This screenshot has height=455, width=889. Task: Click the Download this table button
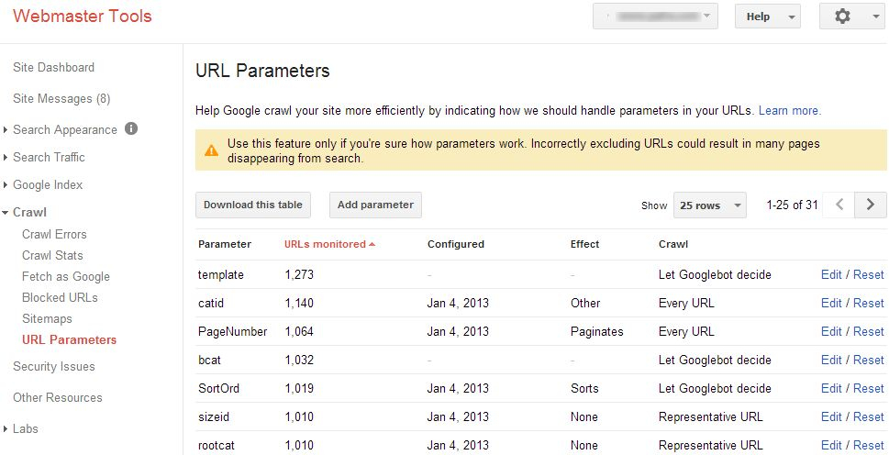[x=253, y=205]
